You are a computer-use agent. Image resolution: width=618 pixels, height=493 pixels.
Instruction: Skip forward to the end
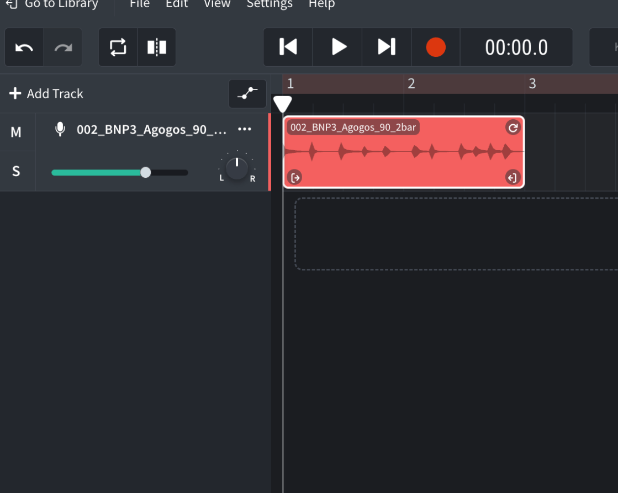(x=387, y=47)
